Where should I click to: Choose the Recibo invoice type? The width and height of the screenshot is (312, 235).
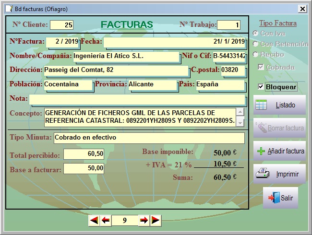[256, 54]
